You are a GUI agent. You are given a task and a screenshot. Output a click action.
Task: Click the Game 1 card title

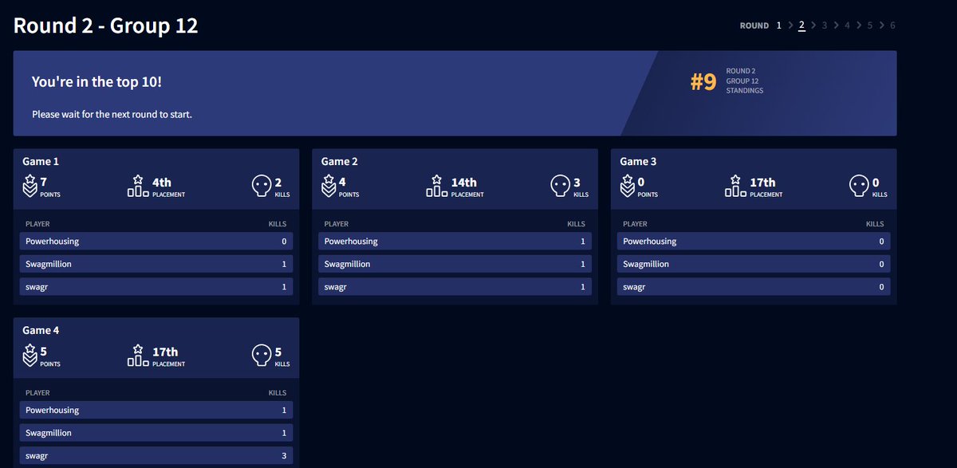(41, 161)
